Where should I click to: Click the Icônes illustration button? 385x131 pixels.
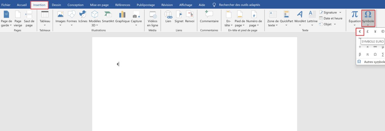83,15
